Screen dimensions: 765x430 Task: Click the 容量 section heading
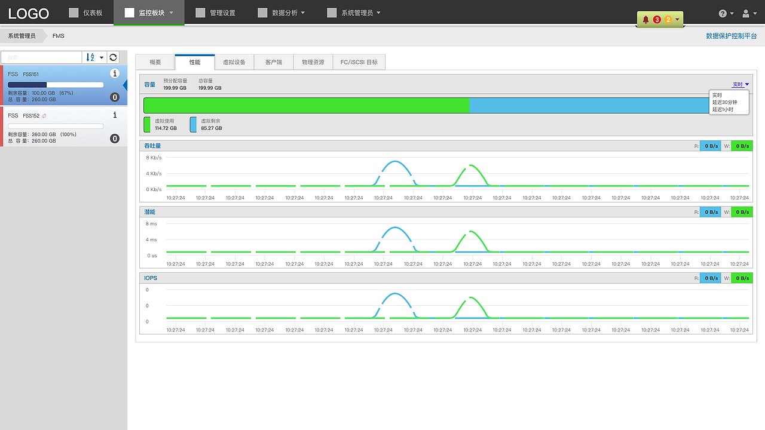click(149, 85)
